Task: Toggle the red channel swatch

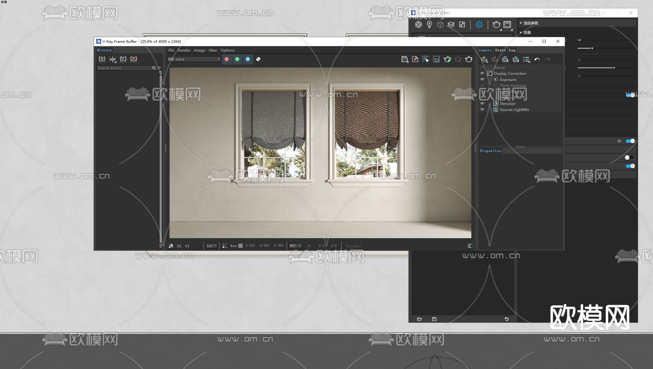Action: [x=227, y=59]
